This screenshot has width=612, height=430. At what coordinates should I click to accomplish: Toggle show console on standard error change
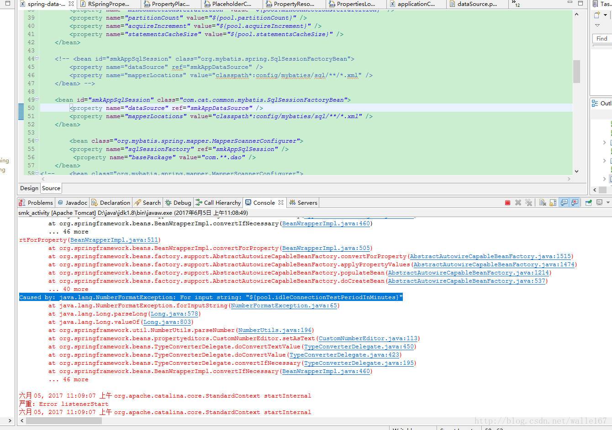[x=575, y=202]
